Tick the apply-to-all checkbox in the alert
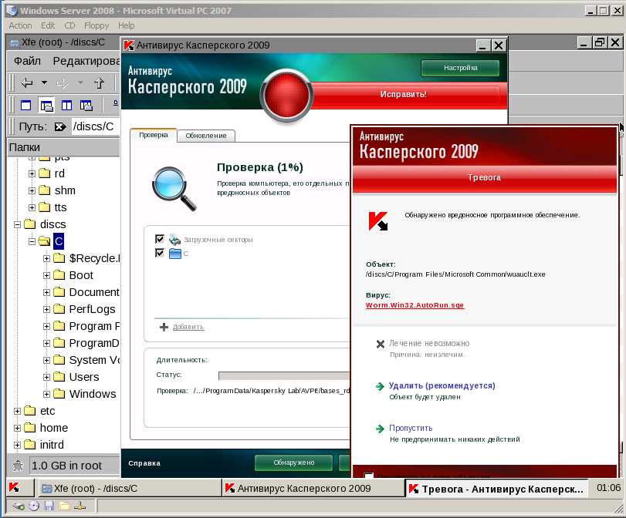This screenshot has width=626, height=518. 368,476
